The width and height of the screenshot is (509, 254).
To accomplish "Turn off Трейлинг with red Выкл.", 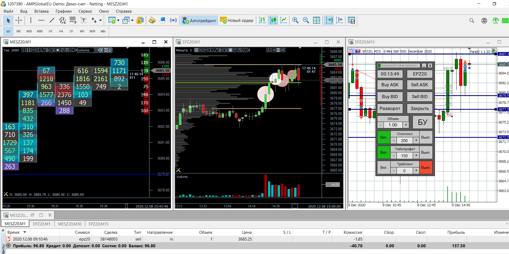I will (426, 167).
